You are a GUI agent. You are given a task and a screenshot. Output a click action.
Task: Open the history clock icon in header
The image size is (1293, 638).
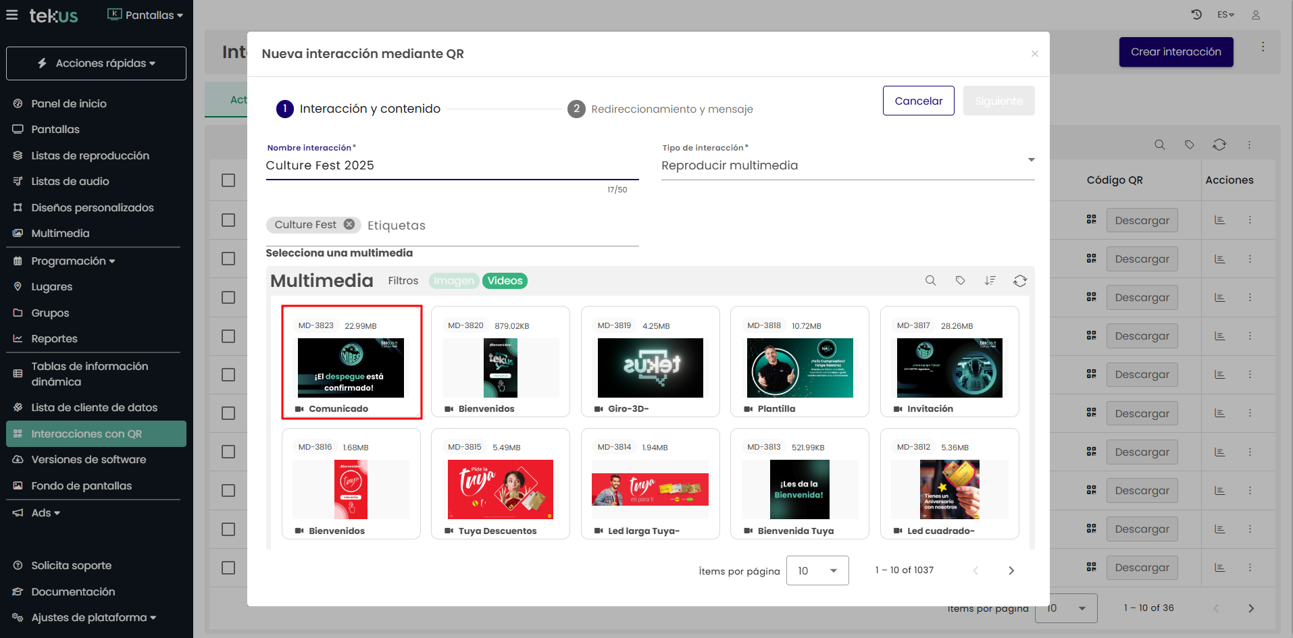(x=1196, y=15)
